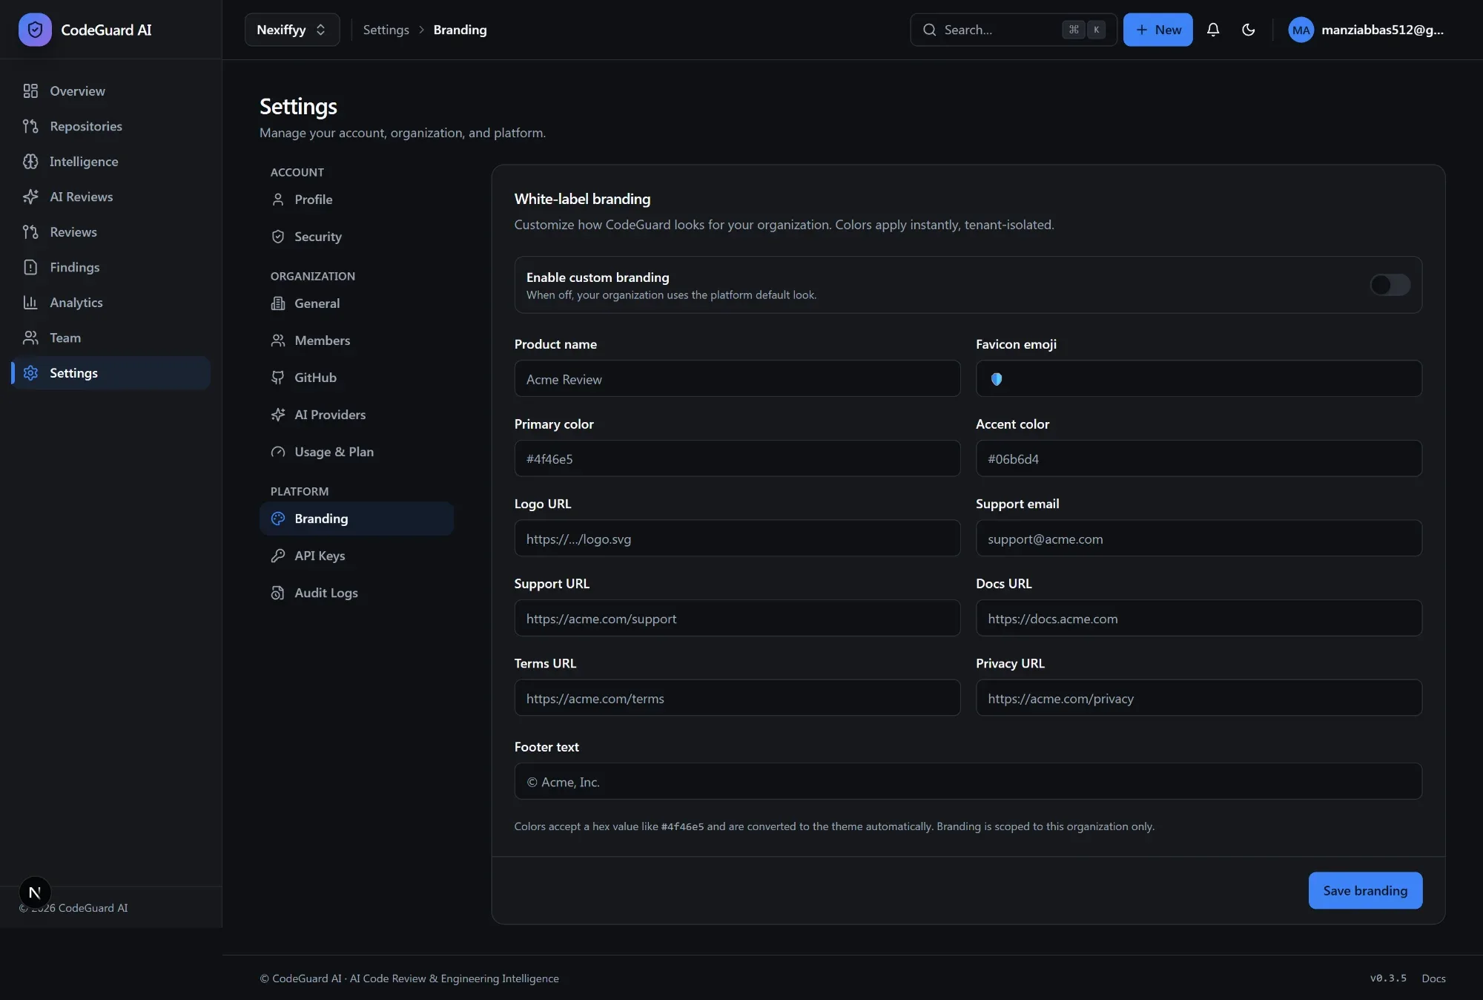This screenshot has width=1483, height=1000.
Task: Click the White-label branding heading
Action: click(582, 199)
